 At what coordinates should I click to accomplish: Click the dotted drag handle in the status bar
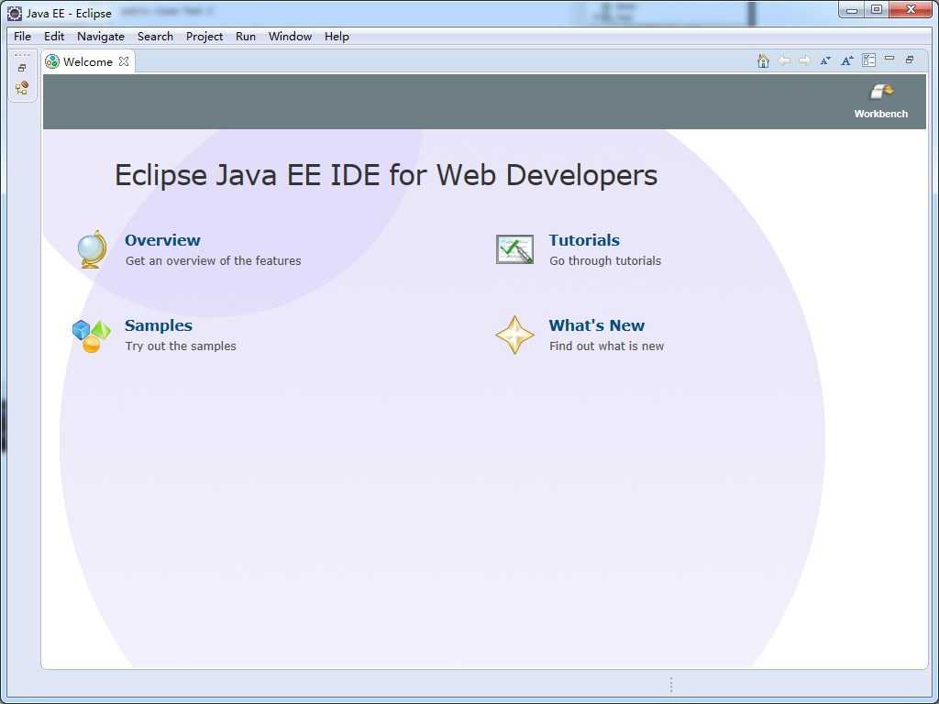tap(670, 685)
